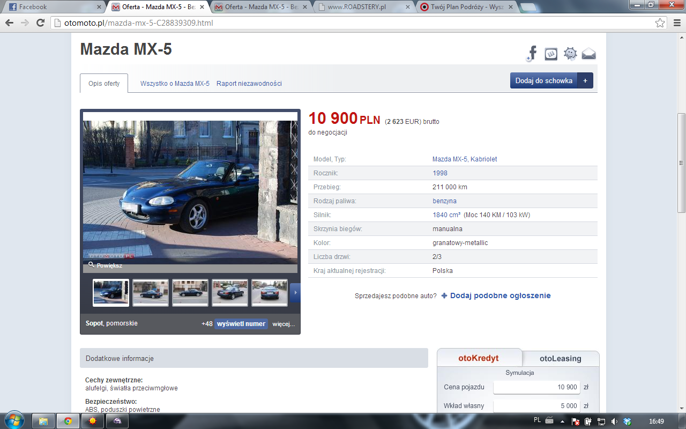Open a new browser tab with the new-tab button
The width and height of the screenshot is (686, 429).
tap(528, 8)
